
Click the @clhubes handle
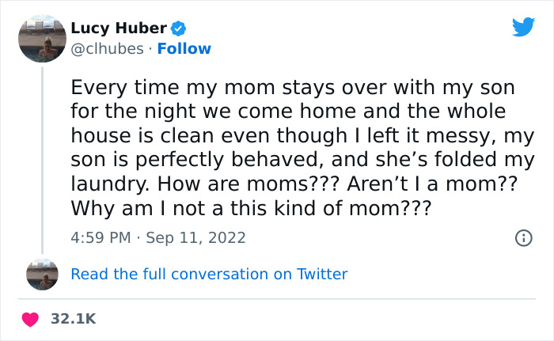[x=108, y=49]
